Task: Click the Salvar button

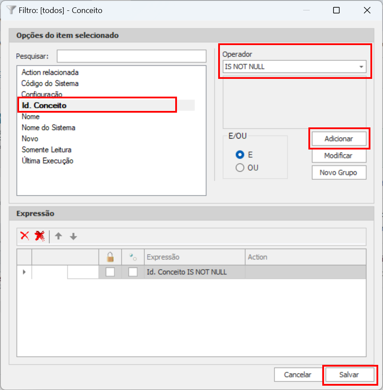Action: point(349,374)
